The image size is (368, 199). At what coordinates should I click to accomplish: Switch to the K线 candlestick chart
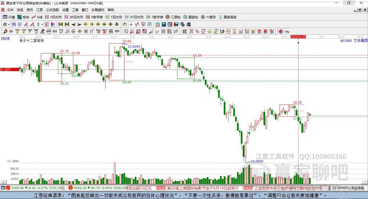click(37, 17)
